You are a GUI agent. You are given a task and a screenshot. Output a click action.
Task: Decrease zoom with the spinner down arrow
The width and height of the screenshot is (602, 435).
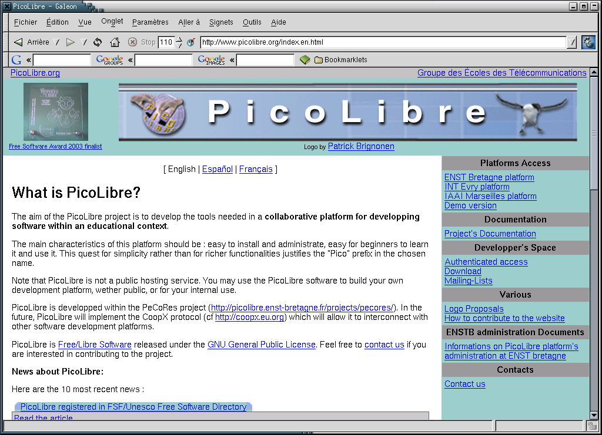179,45
